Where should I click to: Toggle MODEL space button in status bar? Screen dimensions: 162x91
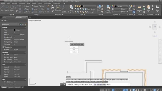102,90
